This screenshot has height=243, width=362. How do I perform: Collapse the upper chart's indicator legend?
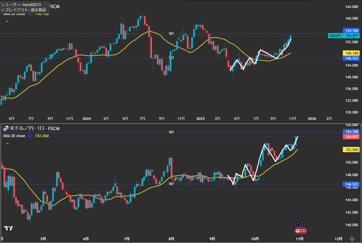[7, 21]
